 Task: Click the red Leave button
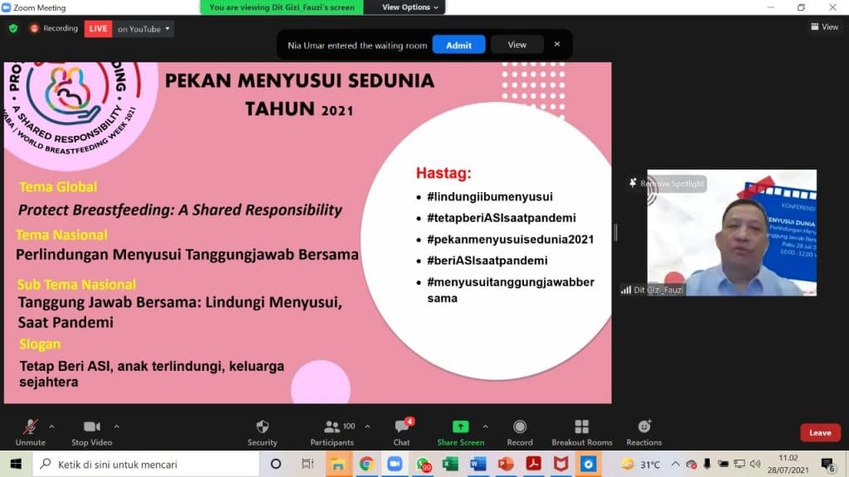click(820, 432)
